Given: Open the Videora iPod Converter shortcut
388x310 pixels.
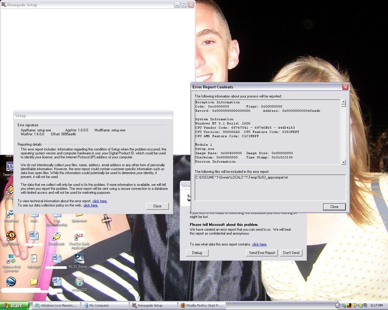Looking at the screenshot, I should (11, 259).
